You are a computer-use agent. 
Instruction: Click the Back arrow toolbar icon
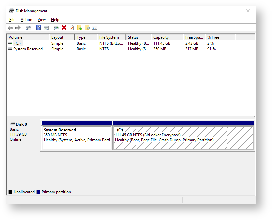[x=10, y=28]
